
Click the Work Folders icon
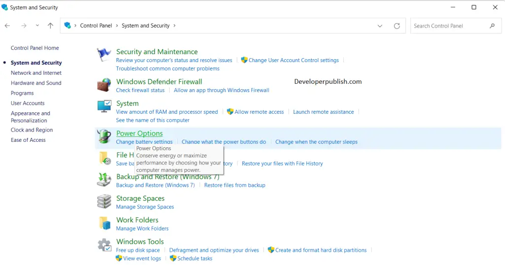[x=105, y=223]
